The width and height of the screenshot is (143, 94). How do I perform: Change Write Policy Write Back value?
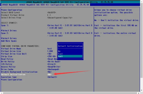point(54,62)
